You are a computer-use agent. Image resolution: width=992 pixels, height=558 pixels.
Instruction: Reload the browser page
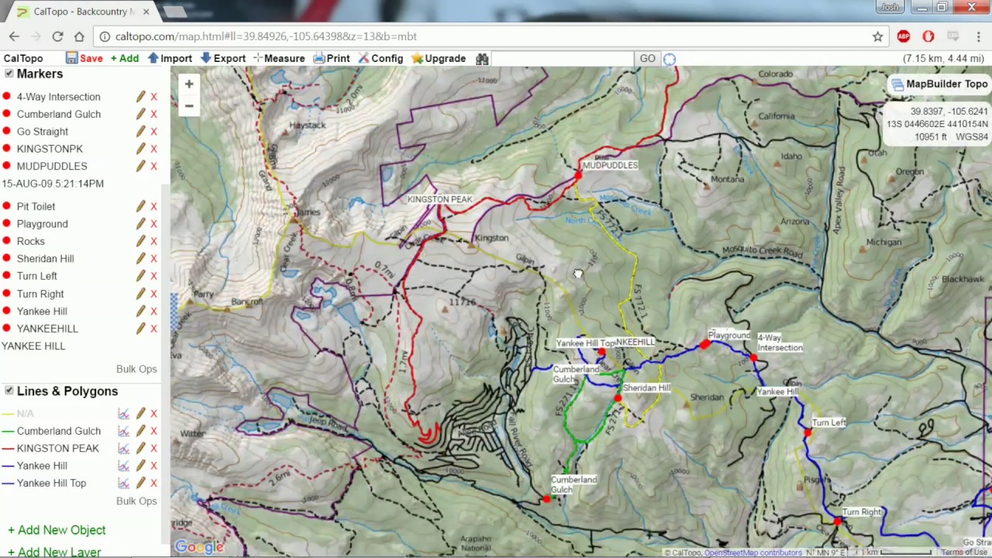[x=57, y=36]
